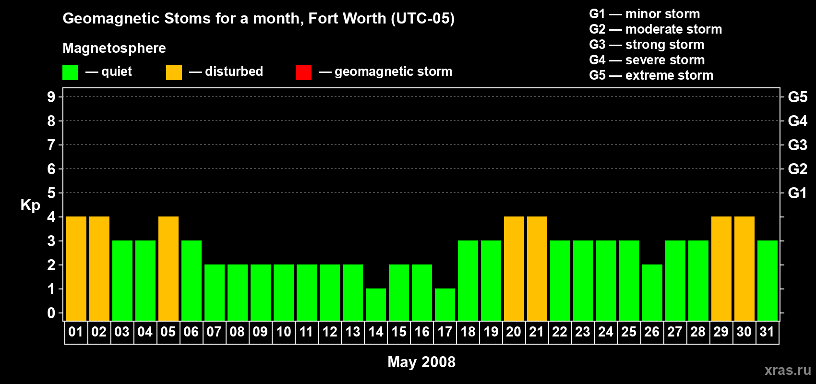Screen dimensions: 816x384
Task: Select the short green bar for day 14
Action: tap(376, 304)
